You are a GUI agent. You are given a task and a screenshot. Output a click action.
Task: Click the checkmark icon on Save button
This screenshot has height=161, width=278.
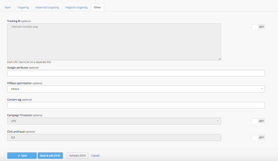(19, 156)
